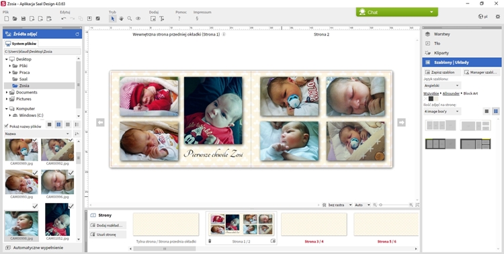Image resolution: width=504 pixels, height=254 pixels.
Task: Follow the Wszystkie breadcrumb link
Action: click(x=431, y=93)
